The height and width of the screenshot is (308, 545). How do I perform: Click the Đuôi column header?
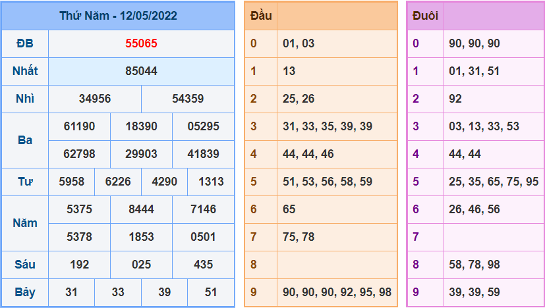tap(425, 16)
